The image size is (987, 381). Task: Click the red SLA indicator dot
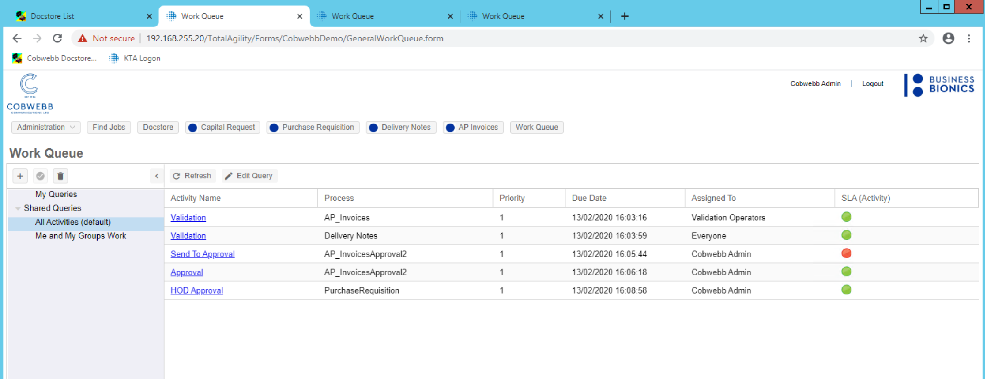846,253
